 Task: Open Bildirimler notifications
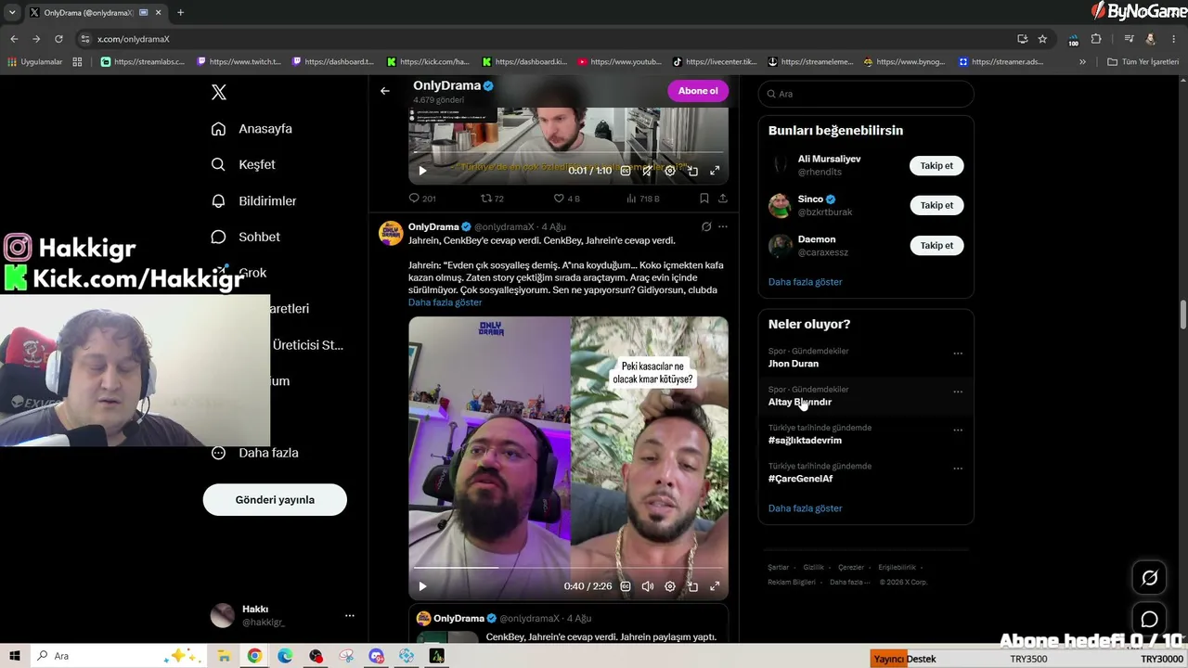(x=253, y=200)
